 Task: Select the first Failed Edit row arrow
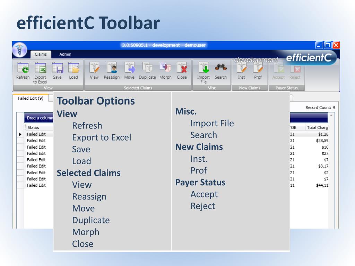(x=20, y=134)
